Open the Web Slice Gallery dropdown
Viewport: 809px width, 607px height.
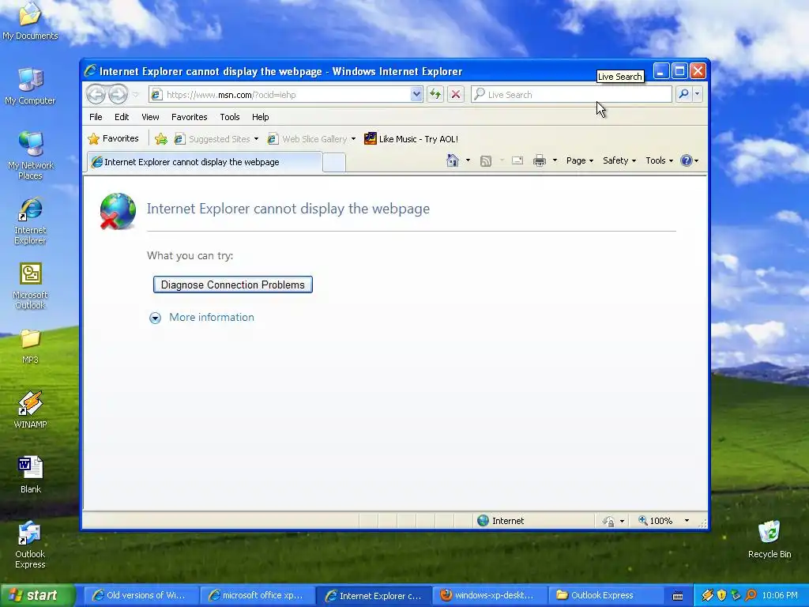311,139
